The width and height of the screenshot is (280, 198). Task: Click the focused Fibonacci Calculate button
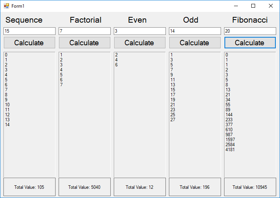250,43
